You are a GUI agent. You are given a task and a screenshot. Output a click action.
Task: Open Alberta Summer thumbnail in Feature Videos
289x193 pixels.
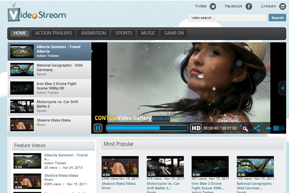pyautogui.click(x=27, y=161)
